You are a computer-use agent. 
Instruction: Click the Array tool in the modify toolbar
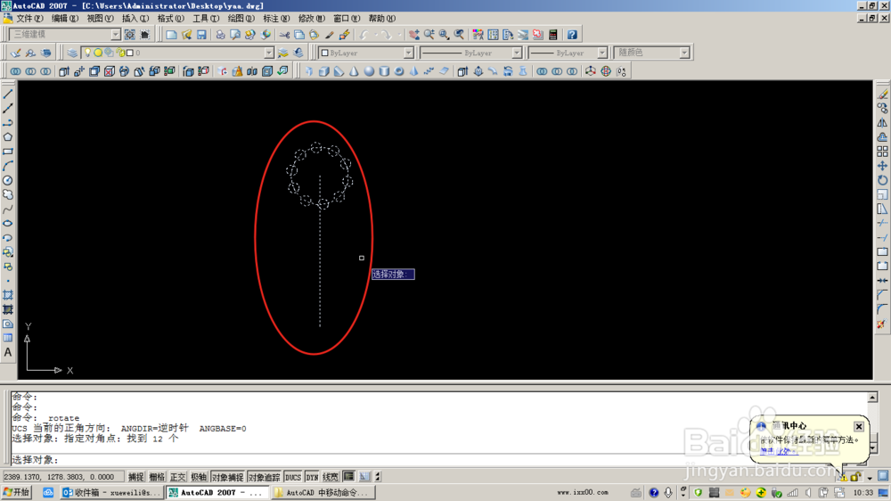(x=882, y=152)
